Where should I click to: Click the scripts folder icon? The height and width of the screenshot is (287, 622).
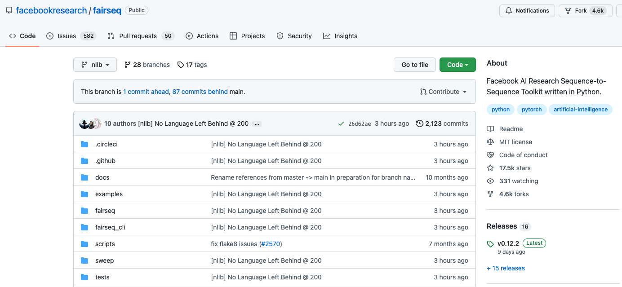pos(84,244)
